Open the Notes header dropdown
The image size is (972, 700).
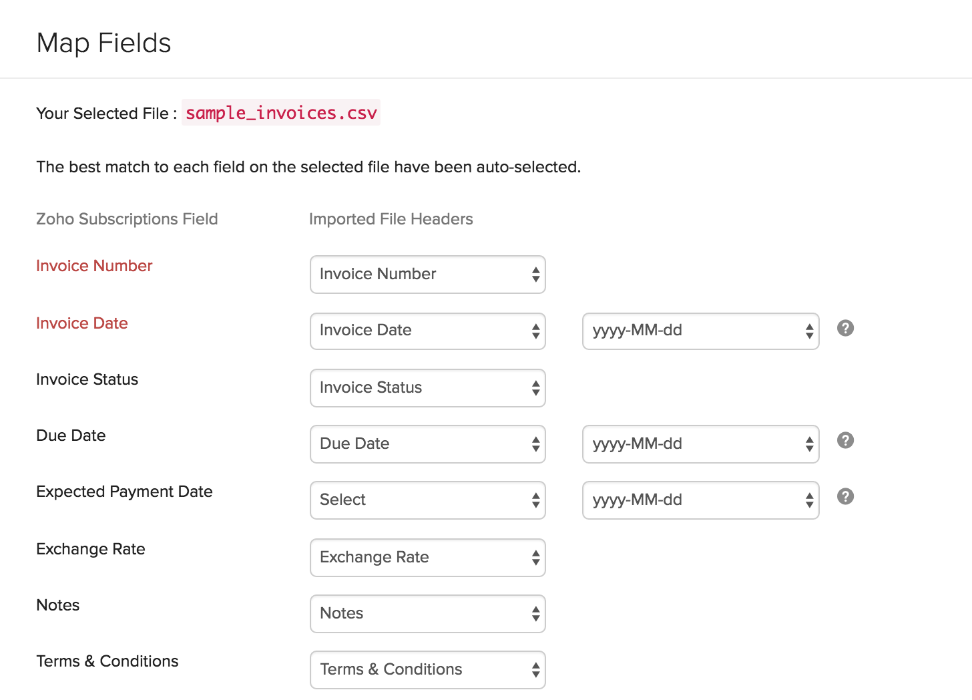click(x=427, y=613)
